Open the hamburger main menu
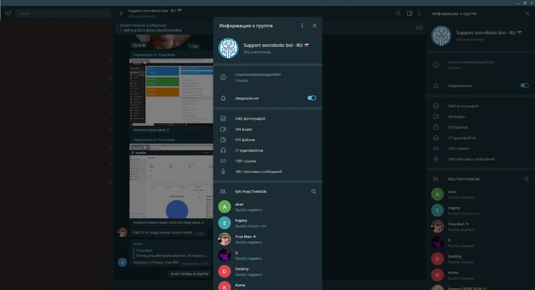 (8, 13)
